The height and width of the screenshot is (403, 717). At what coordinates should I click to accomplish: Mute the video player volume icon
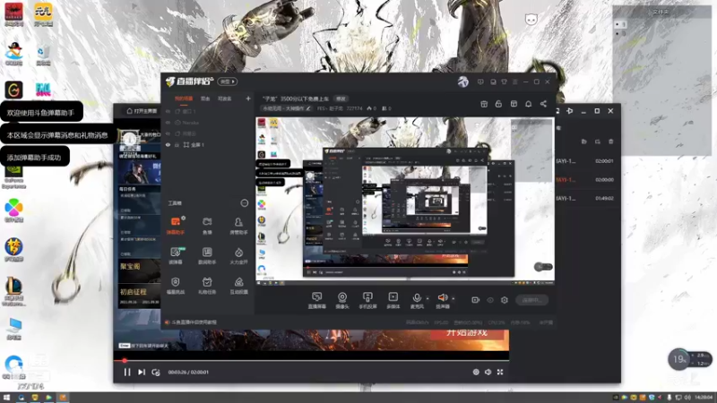click(488, 372)
